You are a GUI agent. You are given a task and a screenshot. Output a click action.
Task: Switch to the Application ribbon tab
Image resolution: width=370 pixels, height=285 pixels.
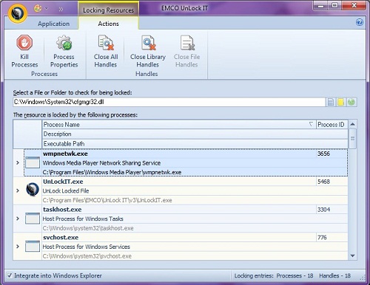pos(53,24)
